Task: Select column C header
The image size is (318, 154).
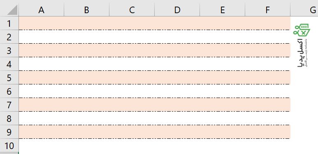Action: [132, 10]
